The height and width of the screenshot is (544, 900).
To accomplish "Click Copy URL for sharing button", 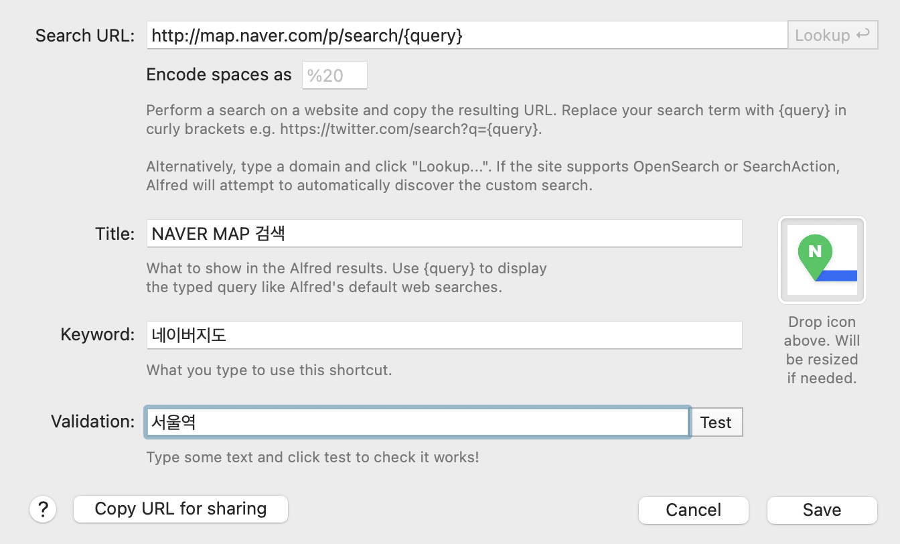I will click(181, 509).
